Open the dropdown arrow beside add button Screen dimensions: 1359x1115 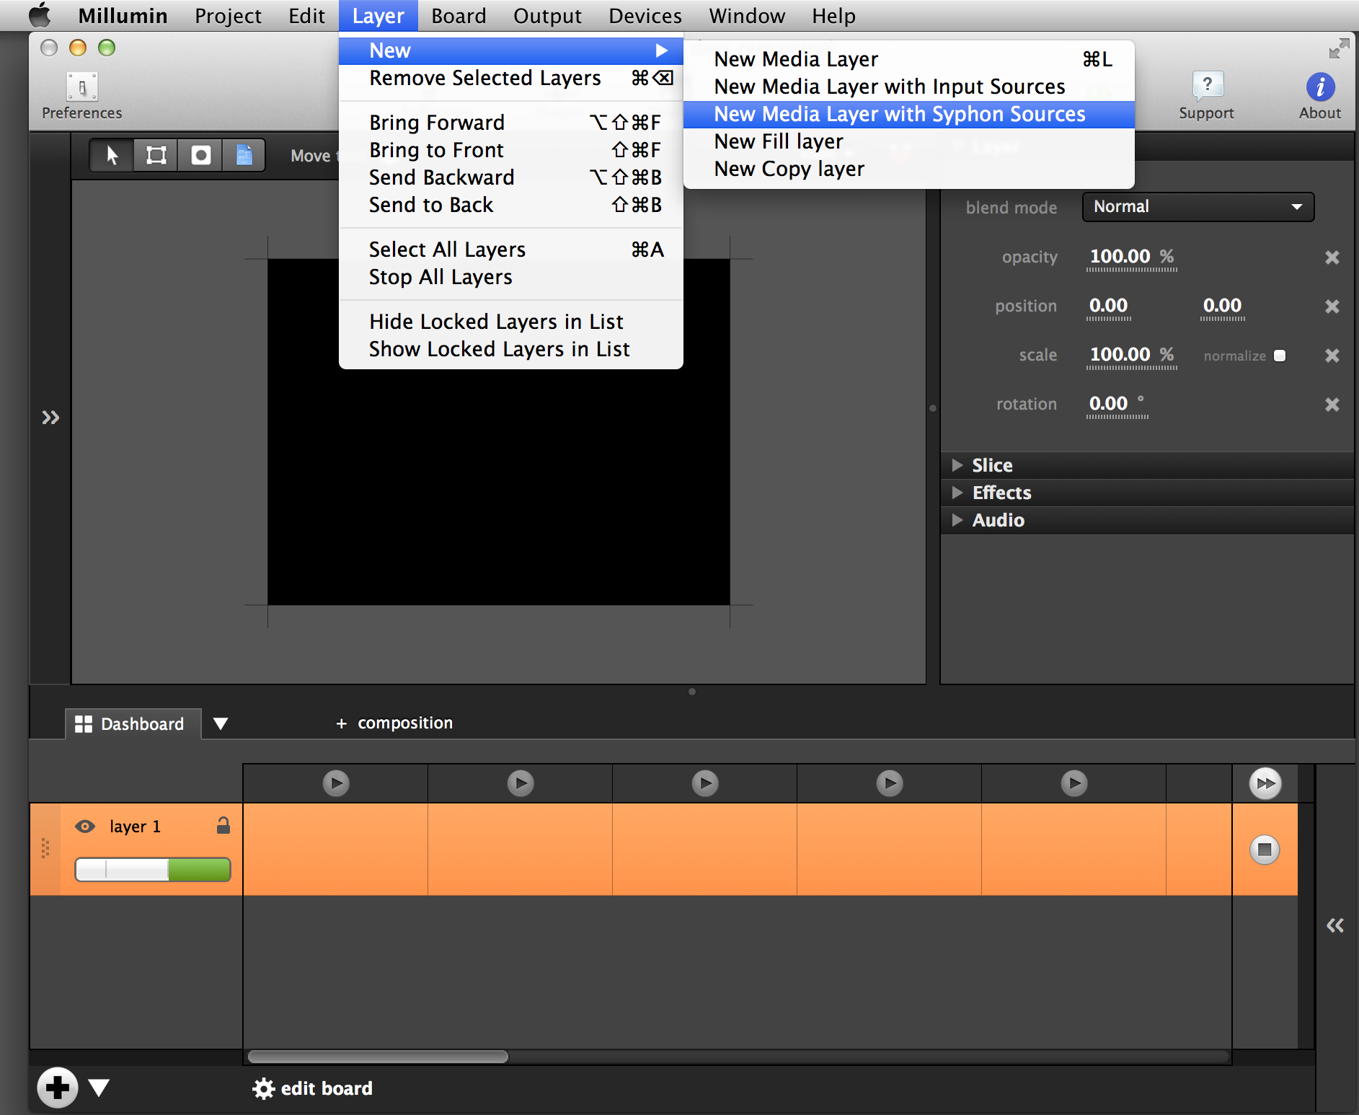coord(99,1088)
